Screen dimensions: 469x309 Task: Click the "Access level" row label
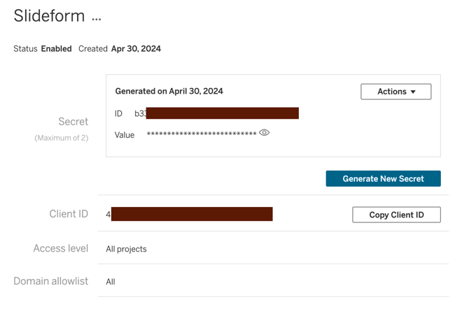click(61, 248)
